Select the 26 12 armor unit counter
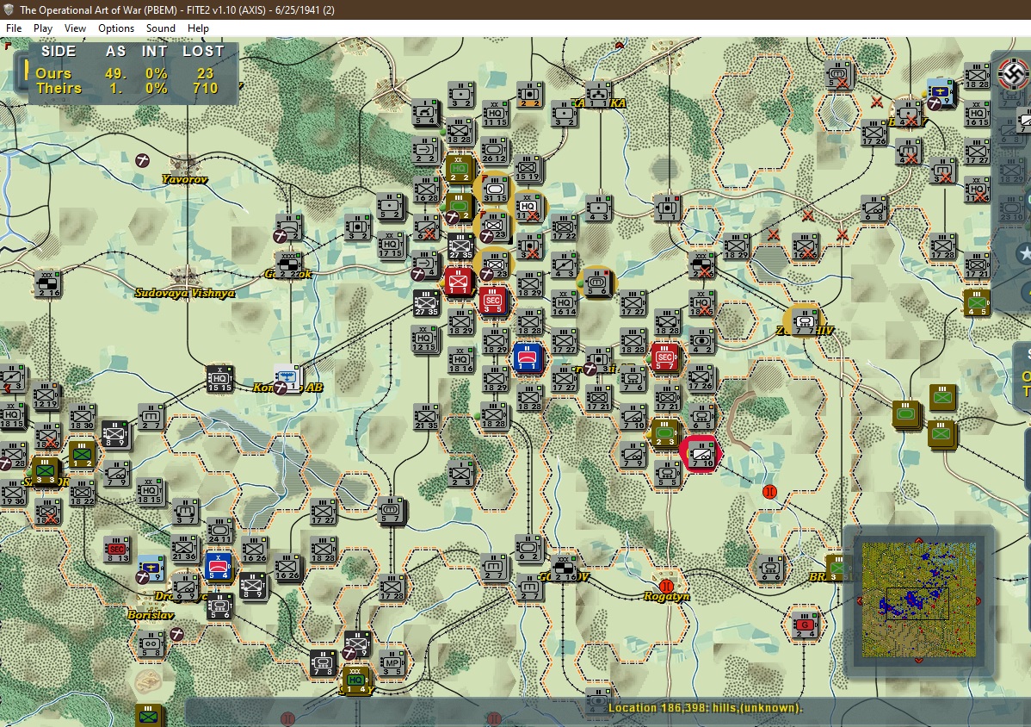1031x727 pixels. (494, 151)
